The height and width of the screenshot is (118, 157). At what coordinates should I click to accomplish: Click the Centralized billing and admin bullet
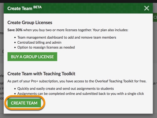click(x=39, y=42)
